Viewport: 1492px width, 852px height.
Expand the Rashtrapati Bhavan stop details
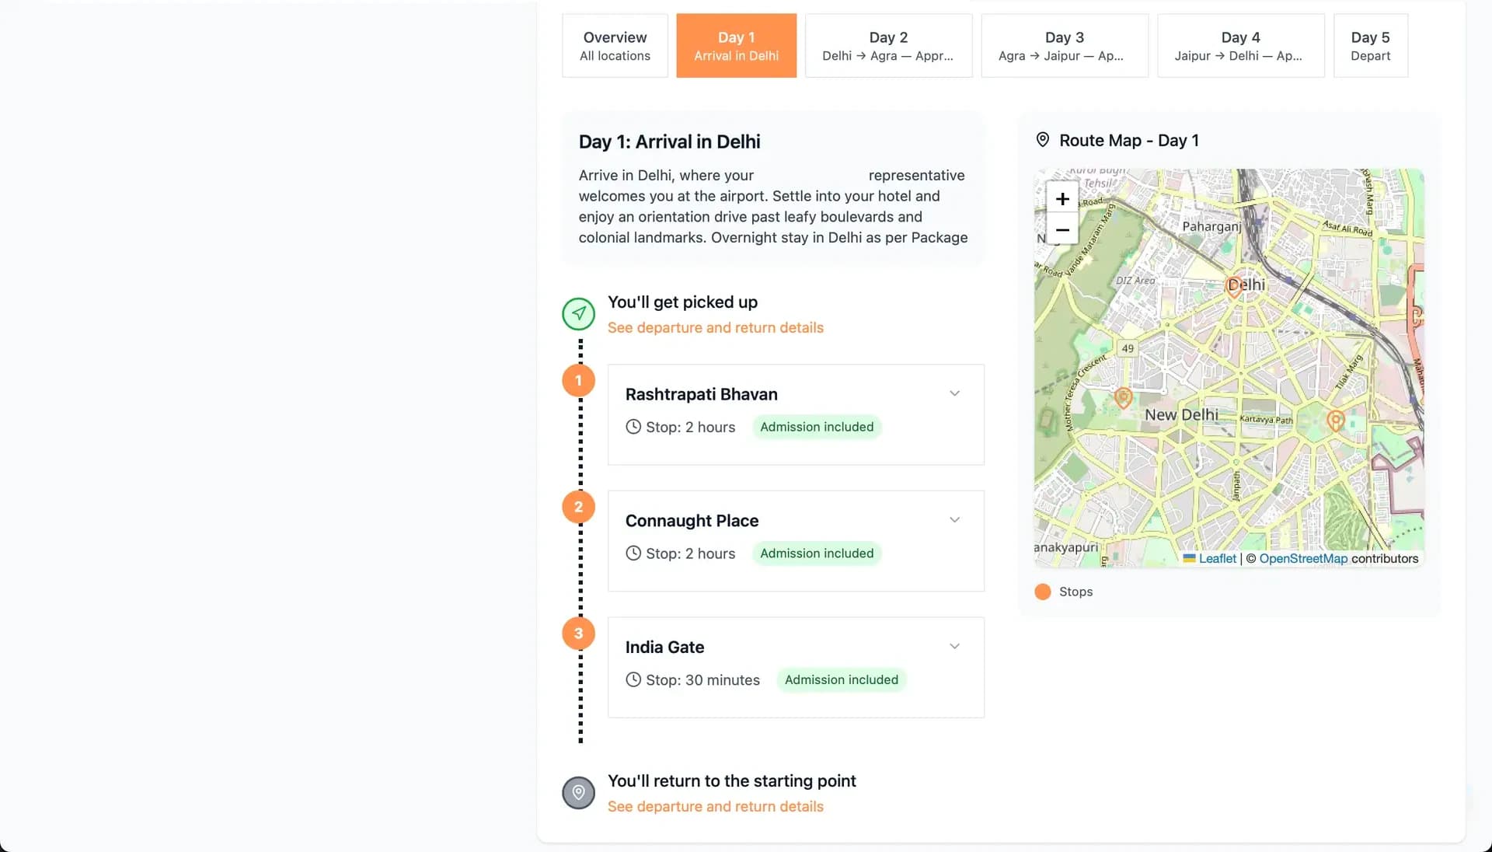[954, 394]
